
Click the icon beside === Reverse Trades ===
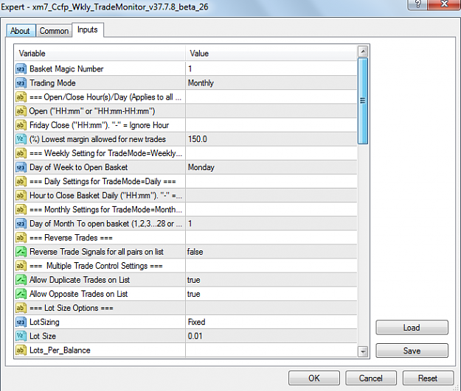pos(21,238)
